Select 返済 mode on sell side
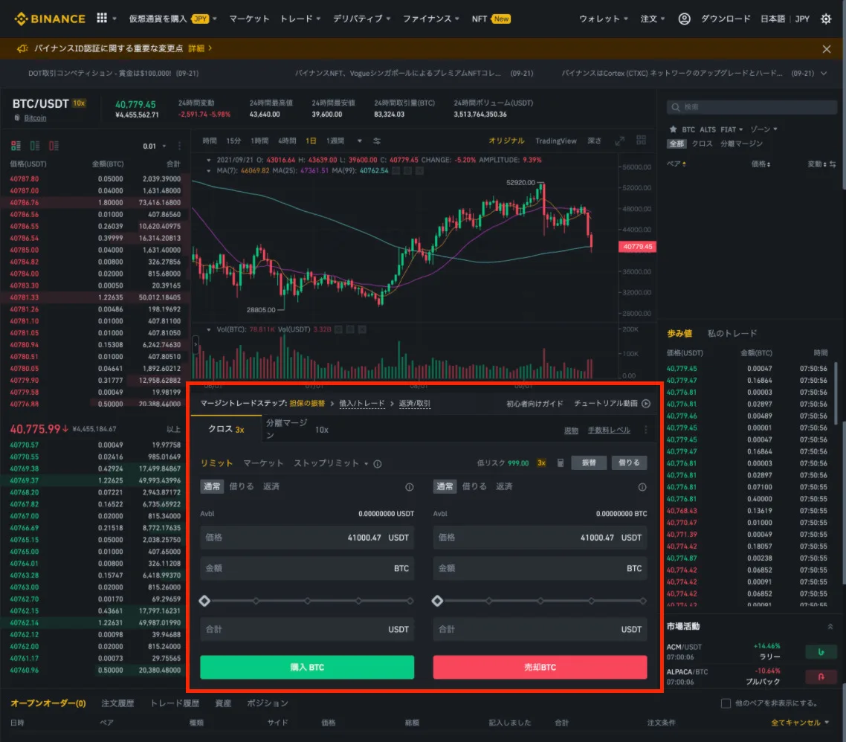The image size is (846, 742). tap(504, 486)
